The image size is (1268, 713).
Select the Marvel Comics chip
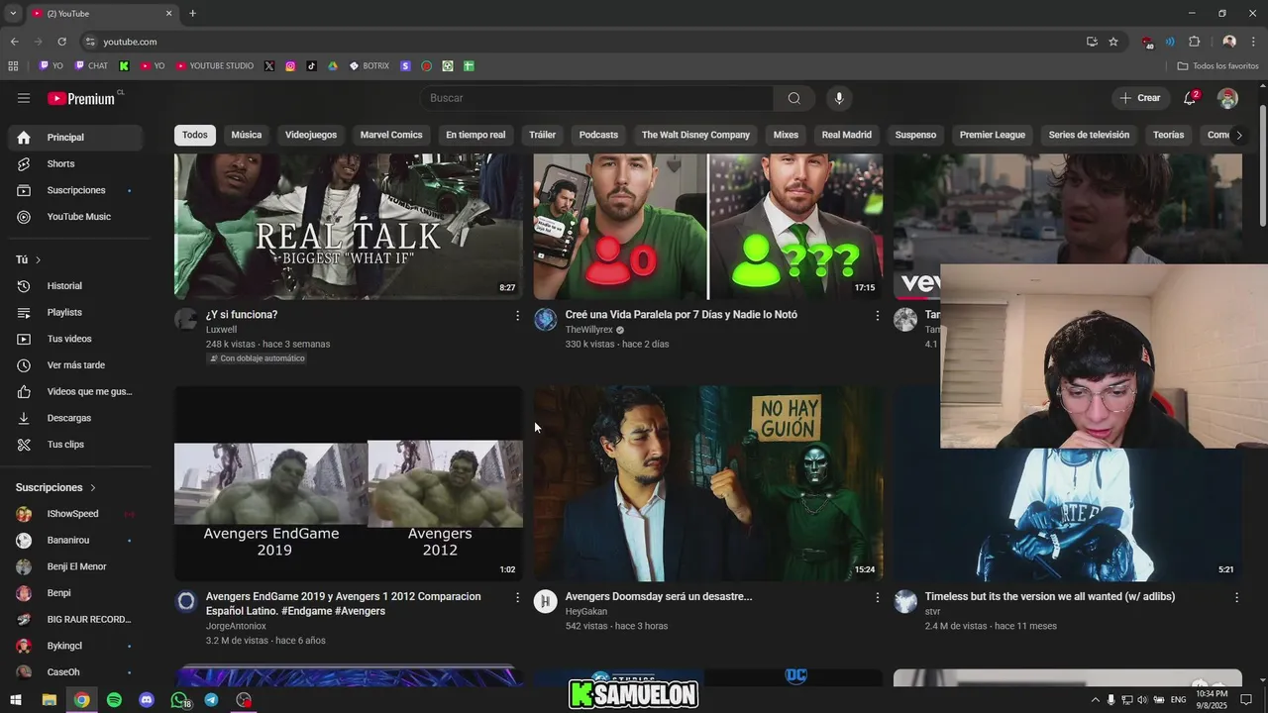pyautogui.click(x=391, y=135)
